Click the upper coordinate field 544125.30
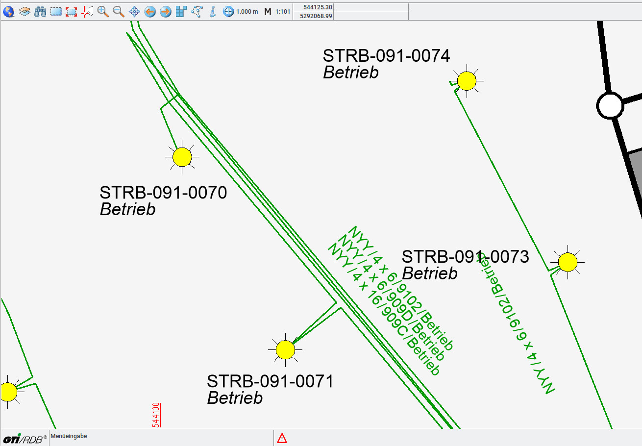The width and height of the screenshot is (642, 446). [318, 7]
